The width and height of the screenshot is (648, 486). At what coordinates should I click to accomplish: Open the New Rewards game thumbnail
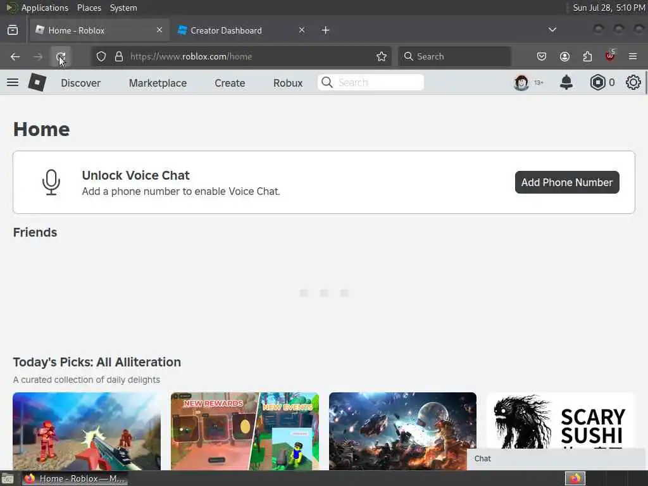pyautogui.click(x=245, y=431)
